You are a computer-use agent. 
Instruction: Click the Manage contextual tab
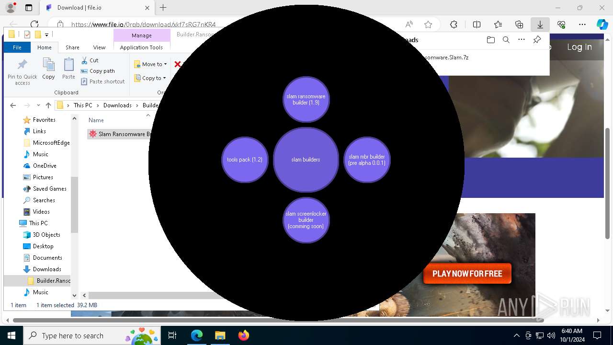142,35
